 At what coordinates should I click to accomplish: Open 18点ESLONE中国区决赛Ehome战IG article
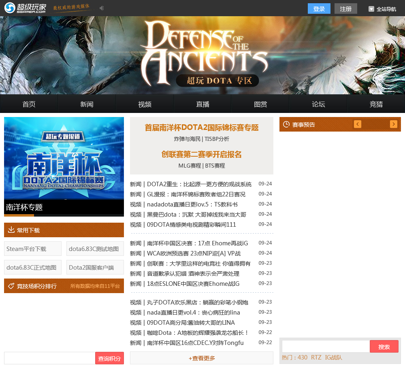coord(193,283)
